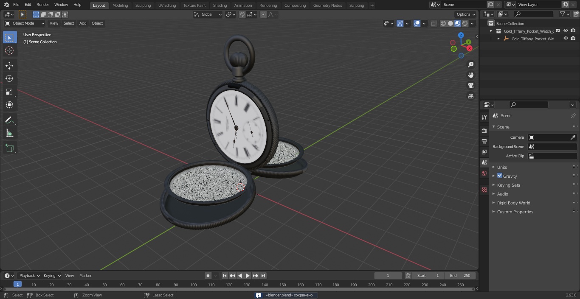Select the Transform tool
580x299 pixels.
click(x=9, y=105)
